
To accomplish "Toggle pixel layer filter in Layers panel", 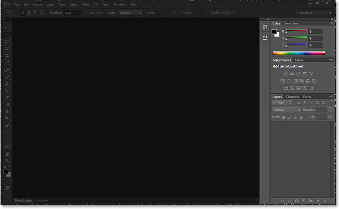I will point(298,102).
